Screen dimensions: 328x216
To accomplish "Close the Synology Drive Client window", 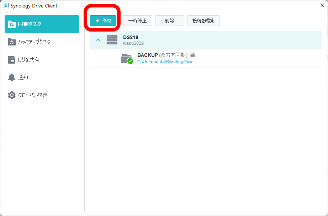I will [322, 5].
